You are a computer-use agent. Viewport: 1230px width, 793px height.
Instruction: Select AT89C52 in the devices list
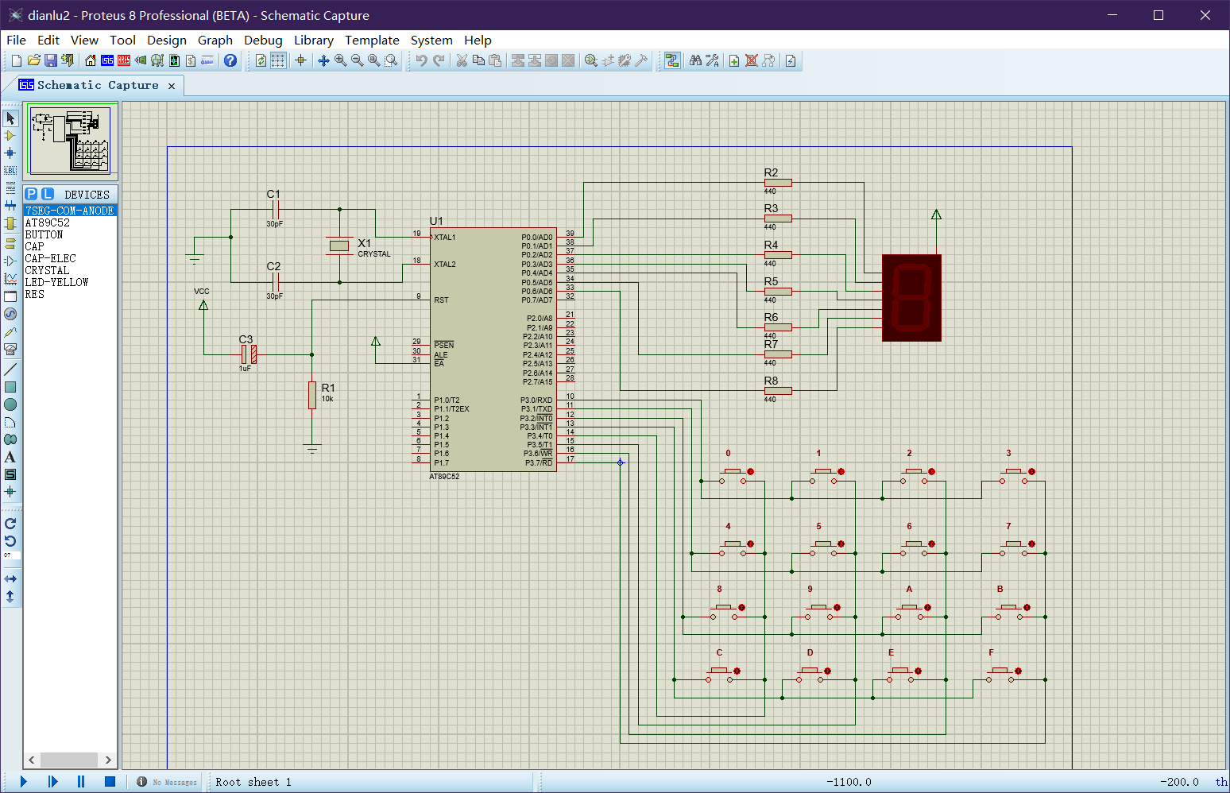[48, 222]
